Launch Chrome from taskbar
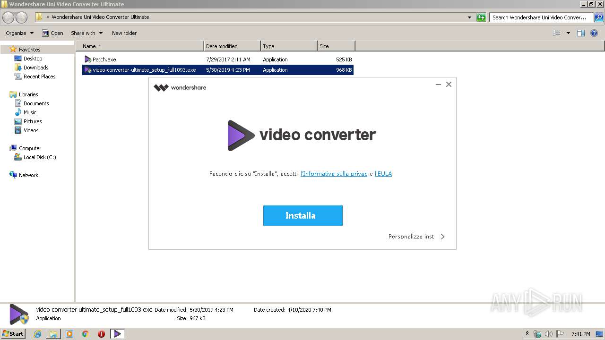Image resolution: width=605 pixels, height=340 pixels. coord(86,334)
